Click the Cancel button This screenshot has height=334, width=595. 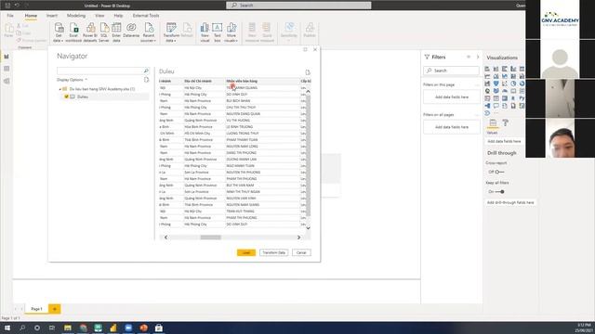pyautogui.click(x=301, y=252)
